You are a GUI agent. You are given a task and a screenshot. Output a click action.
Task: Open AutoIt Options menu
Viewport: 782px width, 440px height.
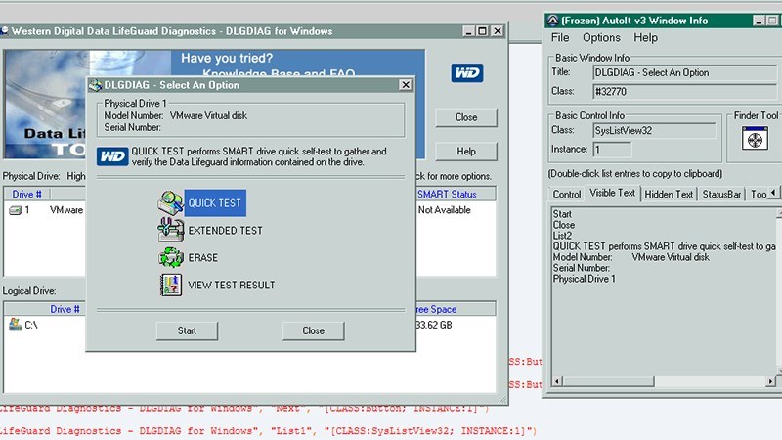[601, 37]
